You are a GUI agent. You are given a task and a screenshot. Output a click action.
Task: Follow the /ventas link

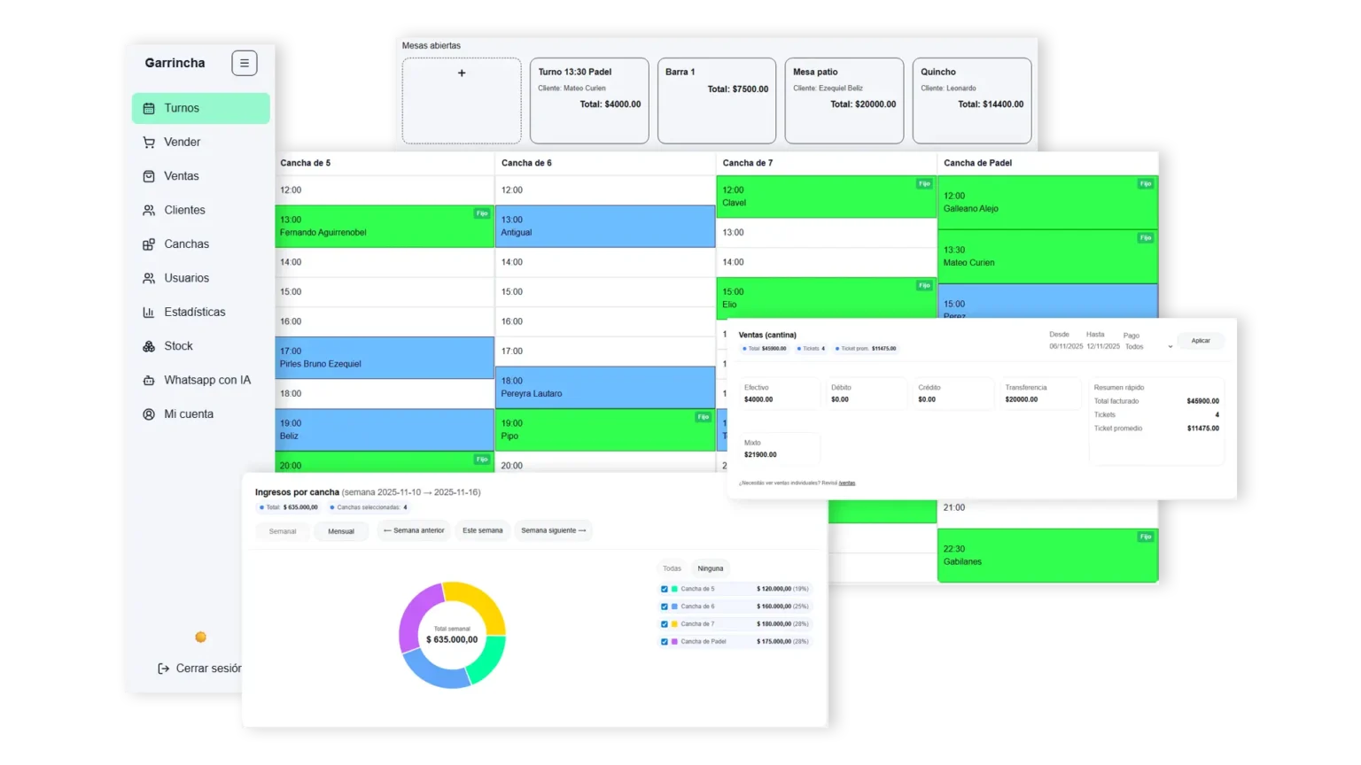(x=847, y=483)
